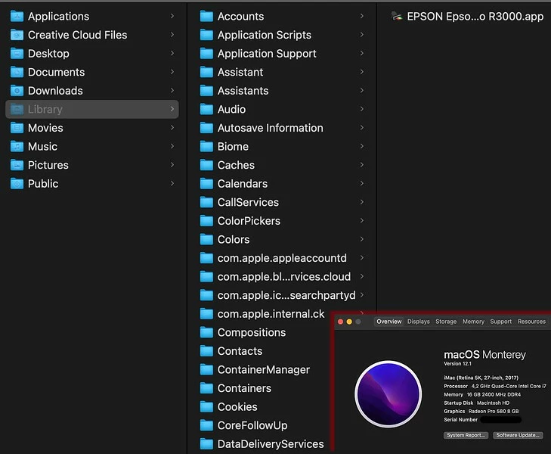Screen dimensions: 551x454
Task: Click the Calendars folder icon
Action: tap(206, 184)
